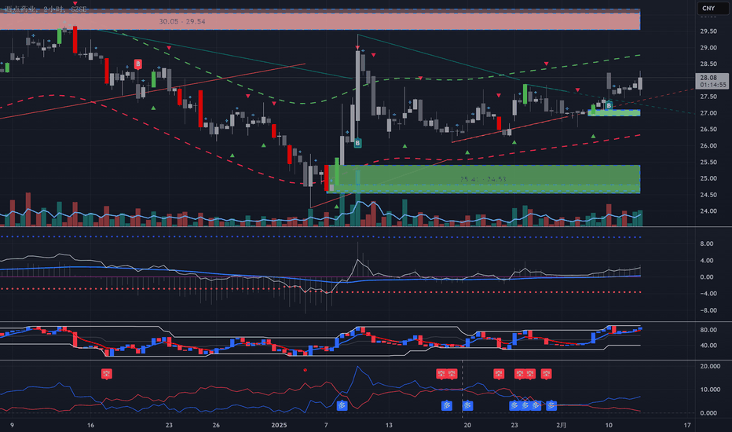Click the 40.00 oscillator scale label
The height and width of the screenshot is (432, 732).
pos(708,346)
